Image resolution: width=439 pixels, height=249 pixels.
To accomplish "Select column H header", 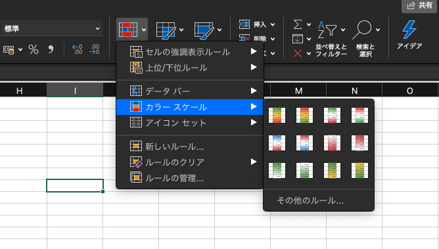I will coord(23,91).
